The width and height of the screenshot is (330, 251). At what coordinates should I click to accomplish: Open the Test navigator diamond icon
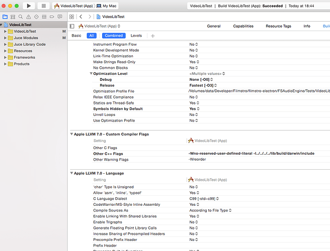[x=36, y=17]
